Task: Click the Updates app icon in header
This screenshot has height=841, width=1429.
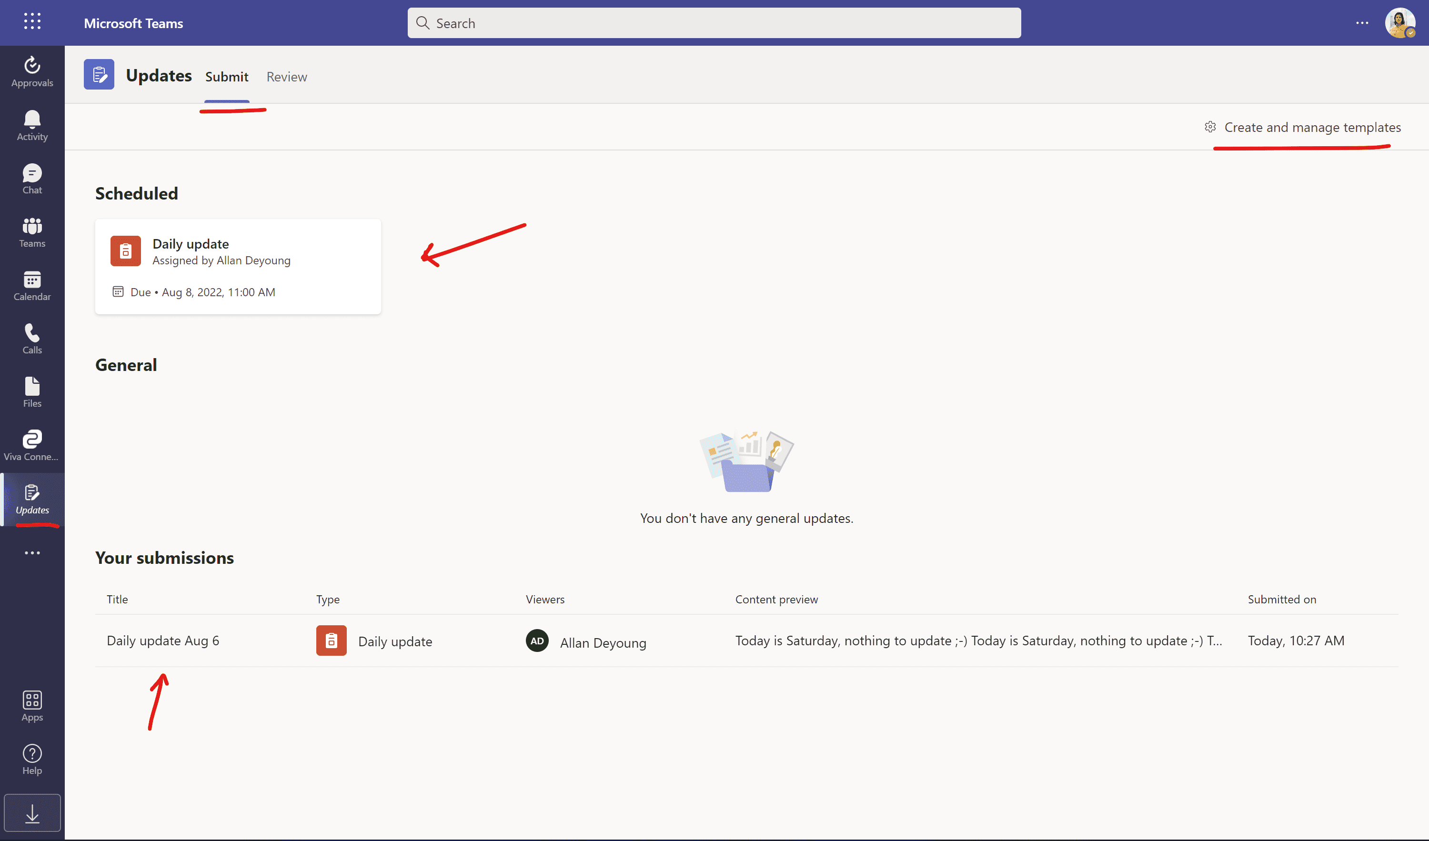Action: coord(99,74)
